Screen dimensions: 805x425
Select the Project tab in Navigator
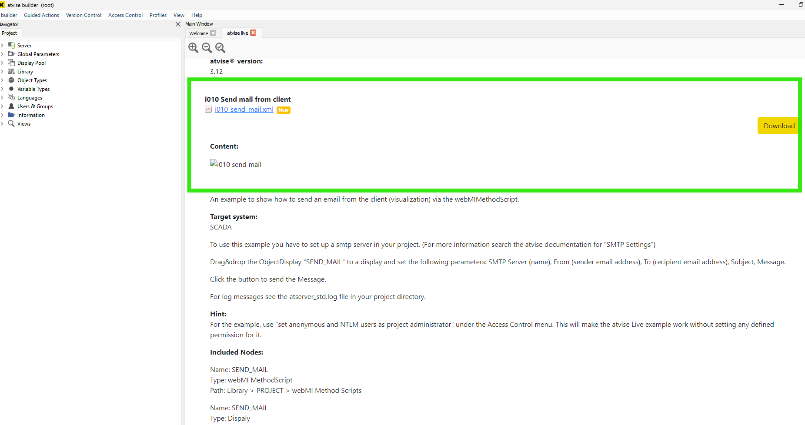[10, 33]
